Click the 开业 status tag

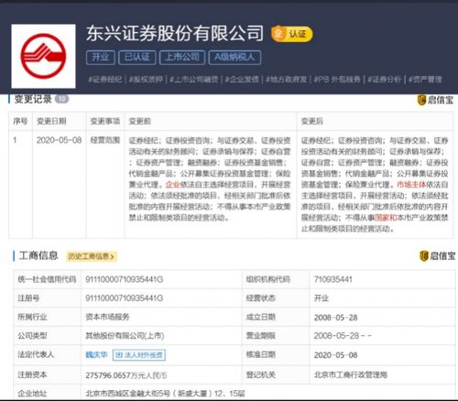pyautogui.click(x=101, y=57)
